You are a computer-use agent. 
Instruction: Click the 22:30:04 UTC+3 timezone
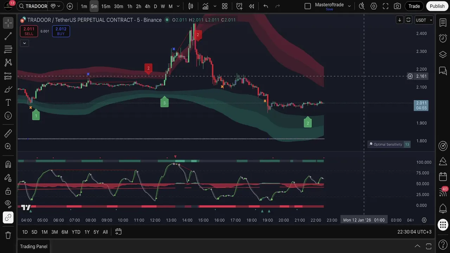(414, 232)
